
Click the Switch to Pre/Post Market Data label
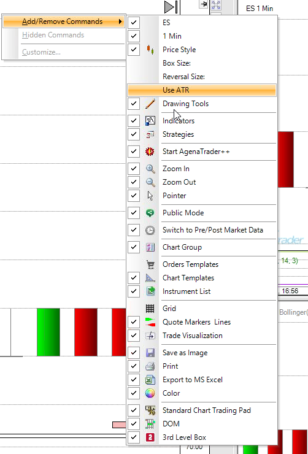[x=213, y=230]
